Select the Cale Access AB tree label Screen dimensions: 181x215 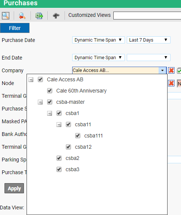point(65,79)
